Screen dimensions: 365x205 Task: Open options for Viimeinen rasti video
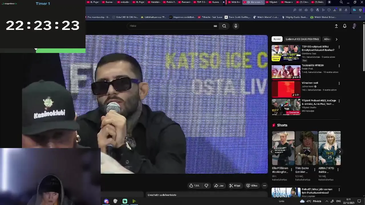339,83
